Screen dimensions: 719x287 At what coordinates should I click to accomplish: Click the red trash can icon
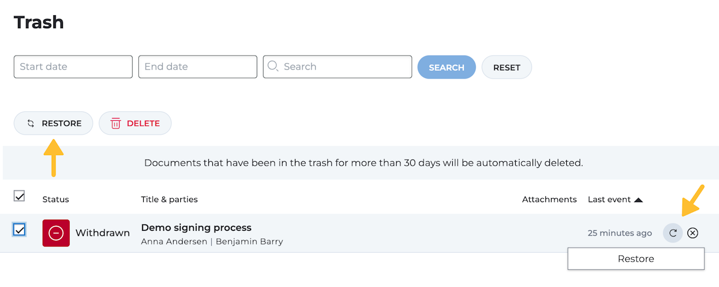(116, 124)
